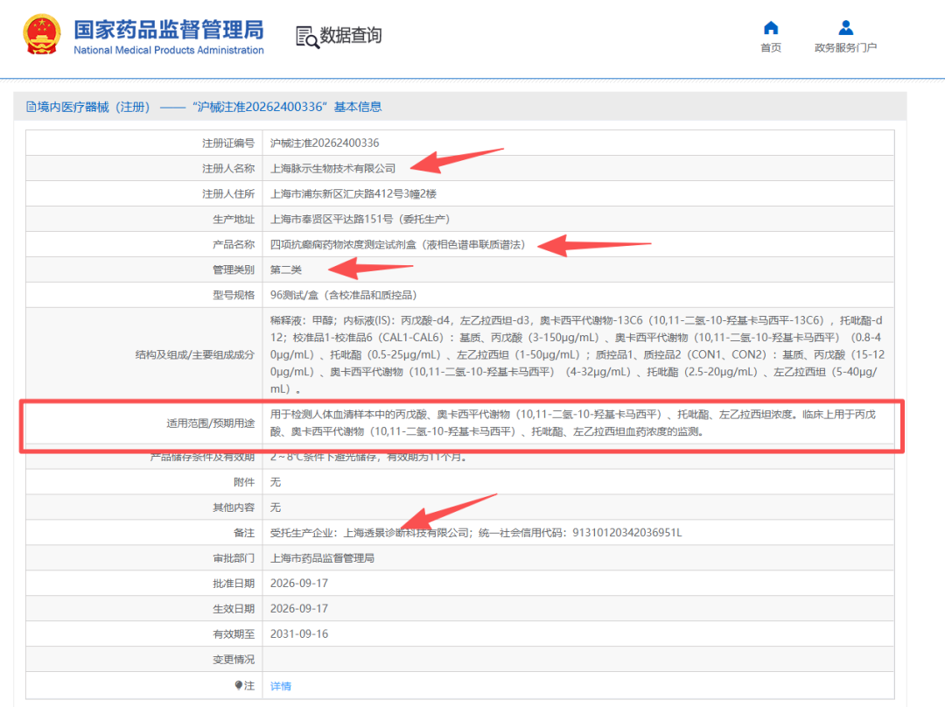Click the 备注 label
Viewport: 945px width, 707px height.
(x=244, y=532)
